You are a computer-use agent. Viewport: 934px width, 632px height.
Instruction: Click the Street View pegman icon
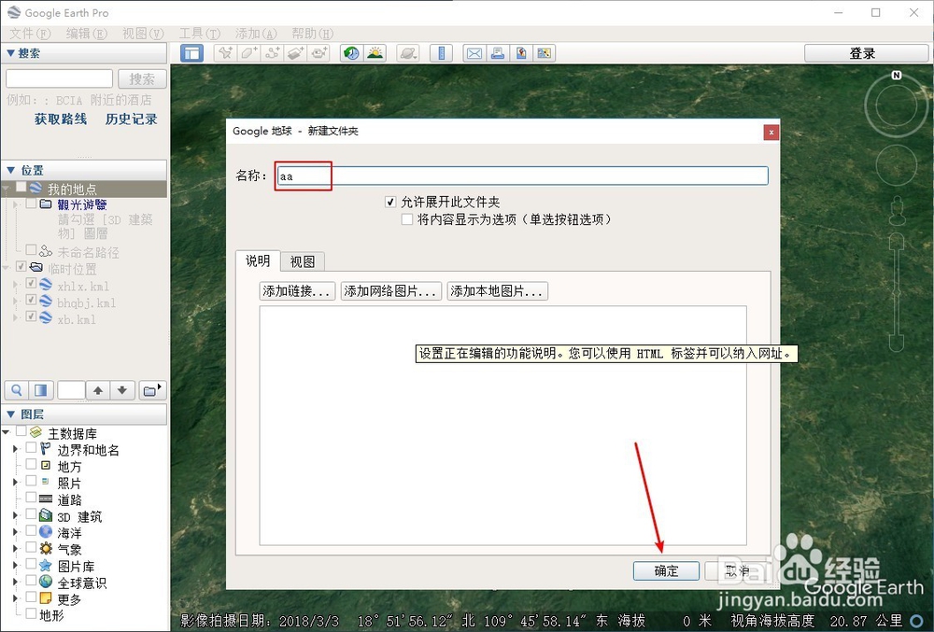point(897,211)
